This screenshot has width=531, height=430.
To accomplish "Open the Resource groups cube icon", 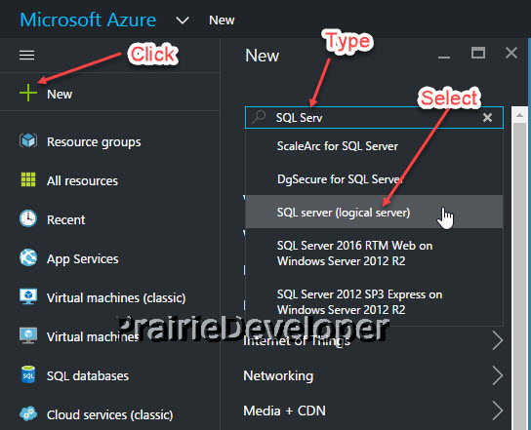I will pos(28,140).
